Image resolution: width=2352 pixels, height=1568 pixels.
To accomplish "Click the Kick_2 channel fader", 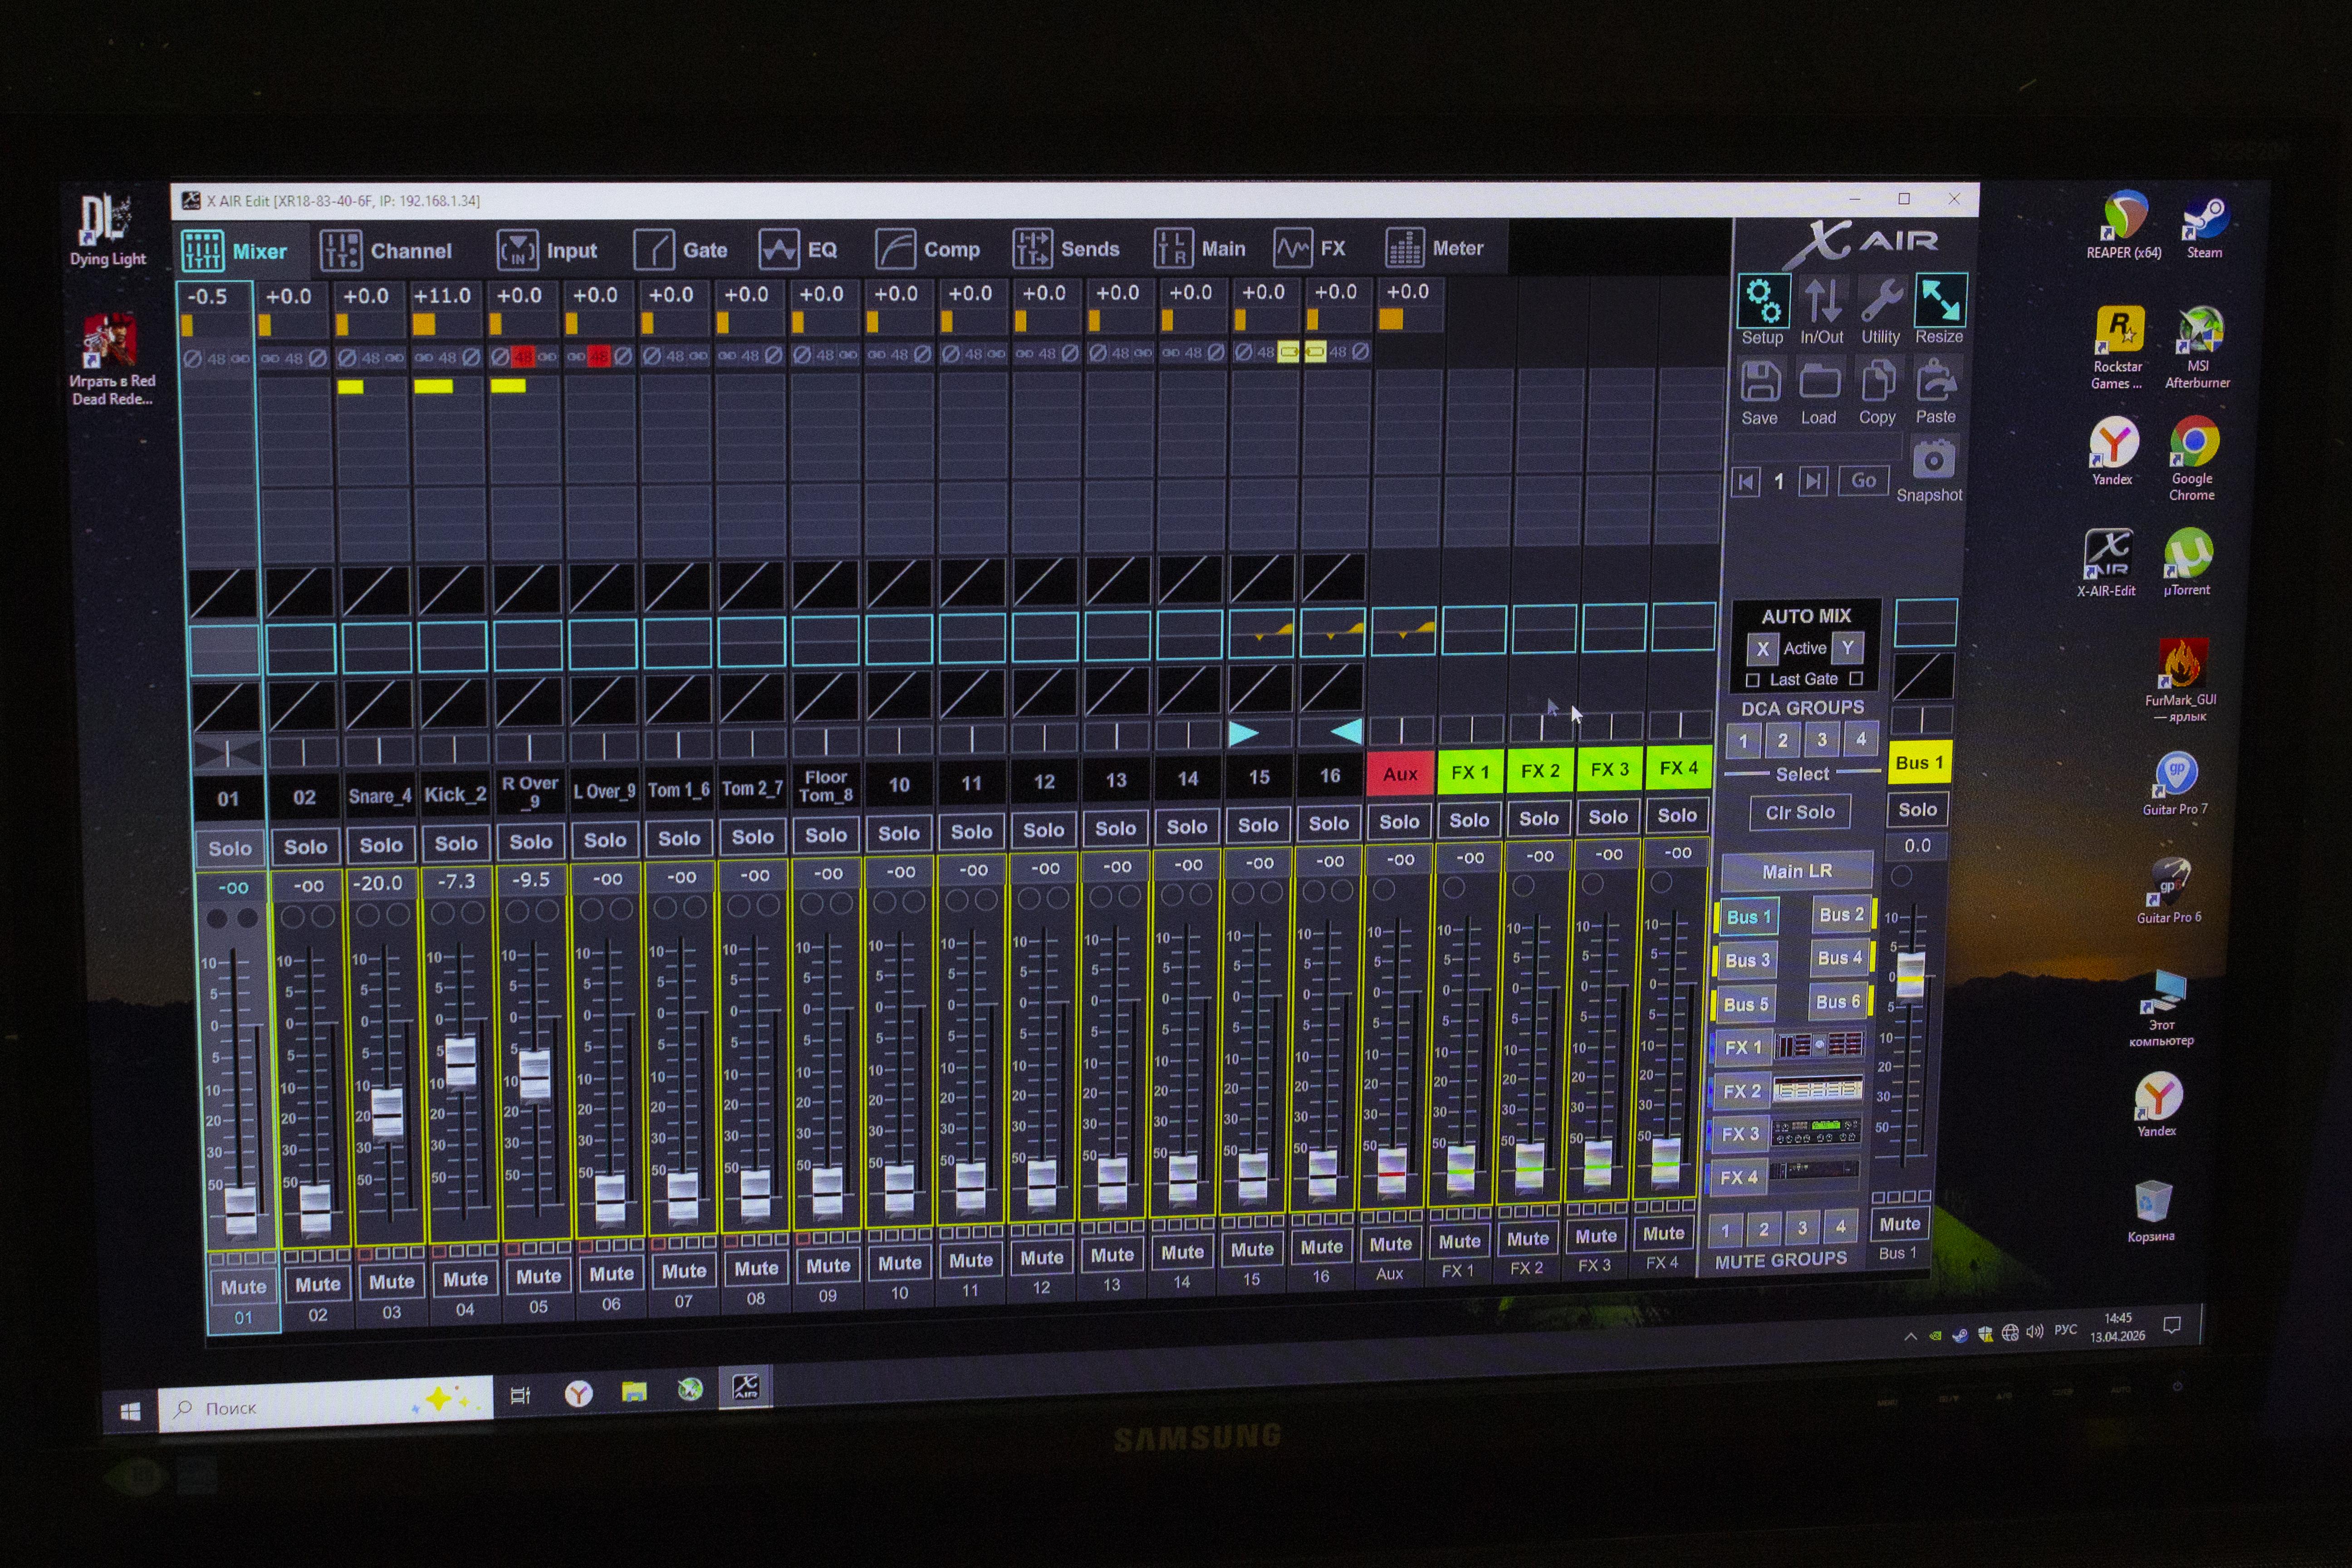I will click(x=460, y=1063).
